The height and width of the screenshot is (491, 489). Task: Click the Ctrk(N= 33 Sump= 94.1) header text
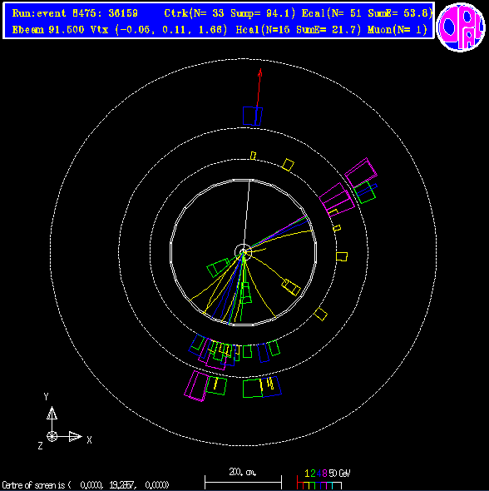(230, 13)
